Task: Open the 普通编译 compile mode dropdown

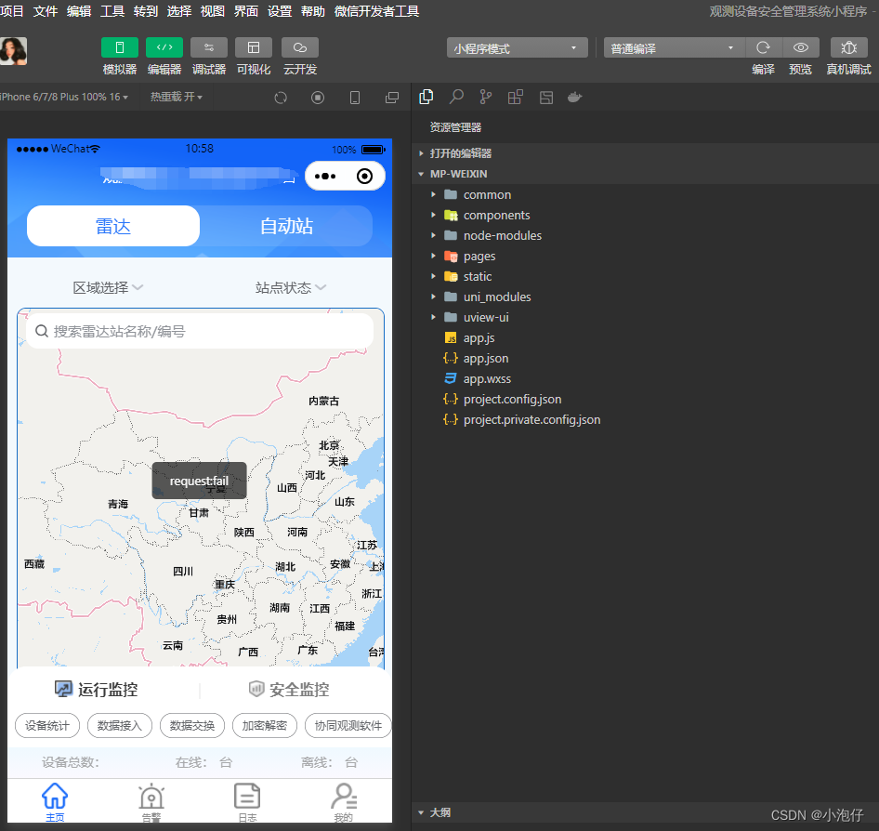Action: (674, 46)
